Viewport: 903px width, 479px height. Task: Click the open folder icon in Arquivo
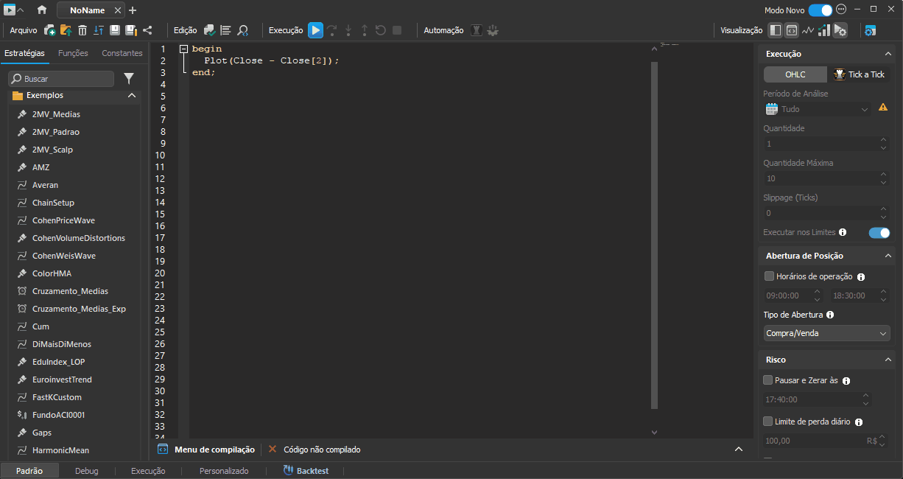pos(66,30)
